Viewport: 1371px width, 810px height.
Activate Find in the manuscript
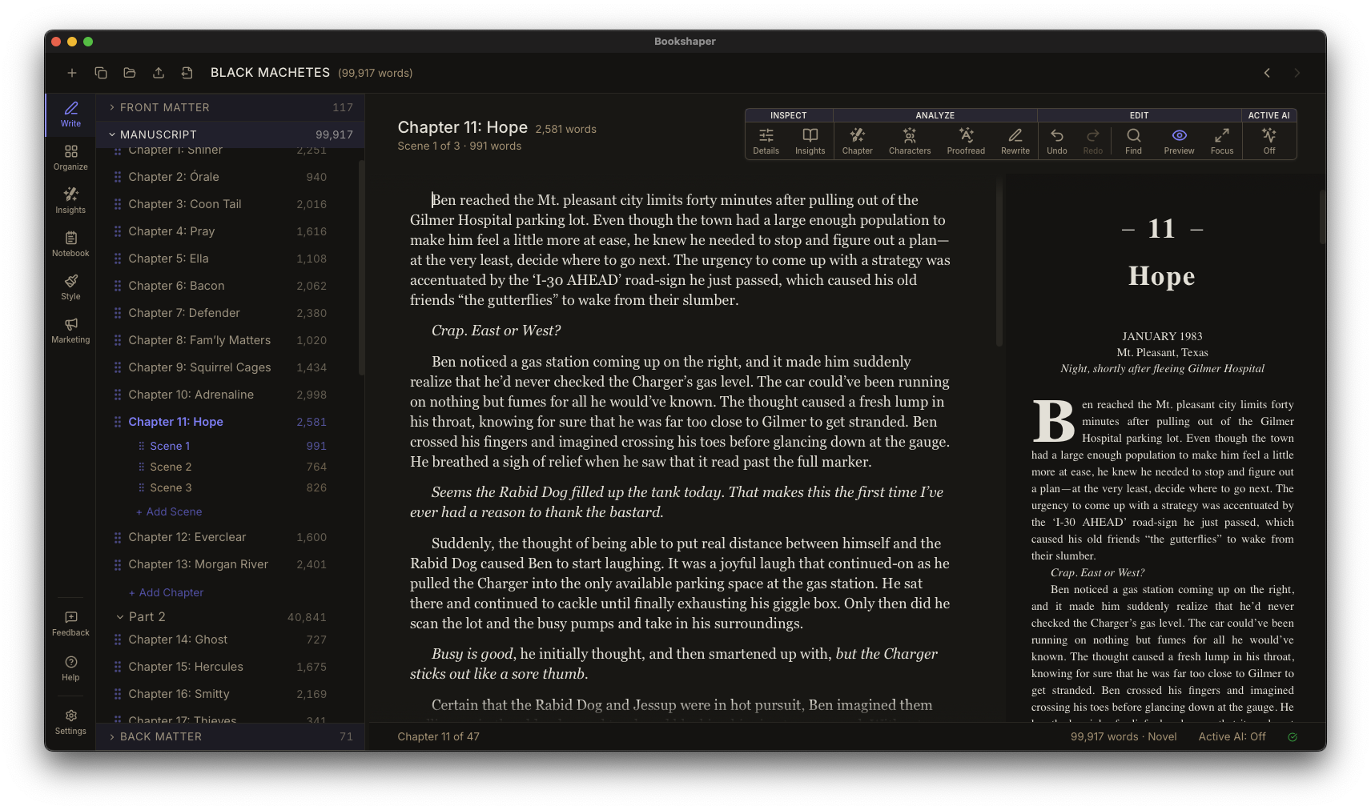point(1132,141)
